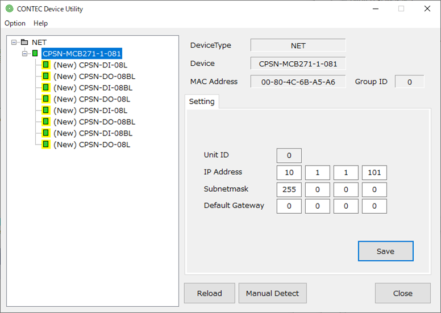
Task: Click the "IP Address" label
Action: click(223, 172)
